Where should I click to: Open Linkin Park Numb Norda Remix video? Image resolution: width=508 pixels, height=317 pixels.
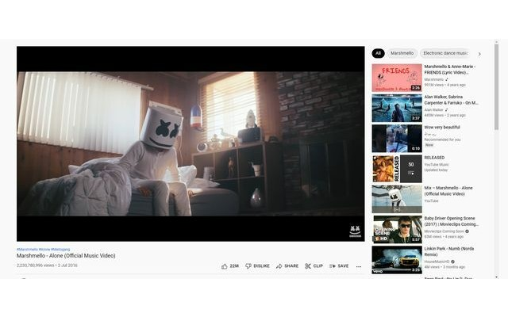click(x=397, y=259)
